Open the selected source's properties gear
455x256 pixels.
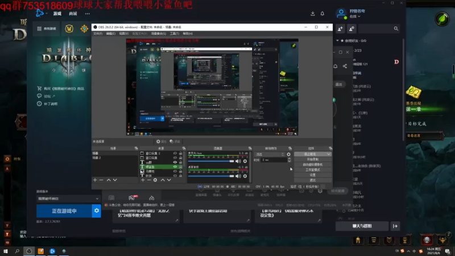(155, 180)
